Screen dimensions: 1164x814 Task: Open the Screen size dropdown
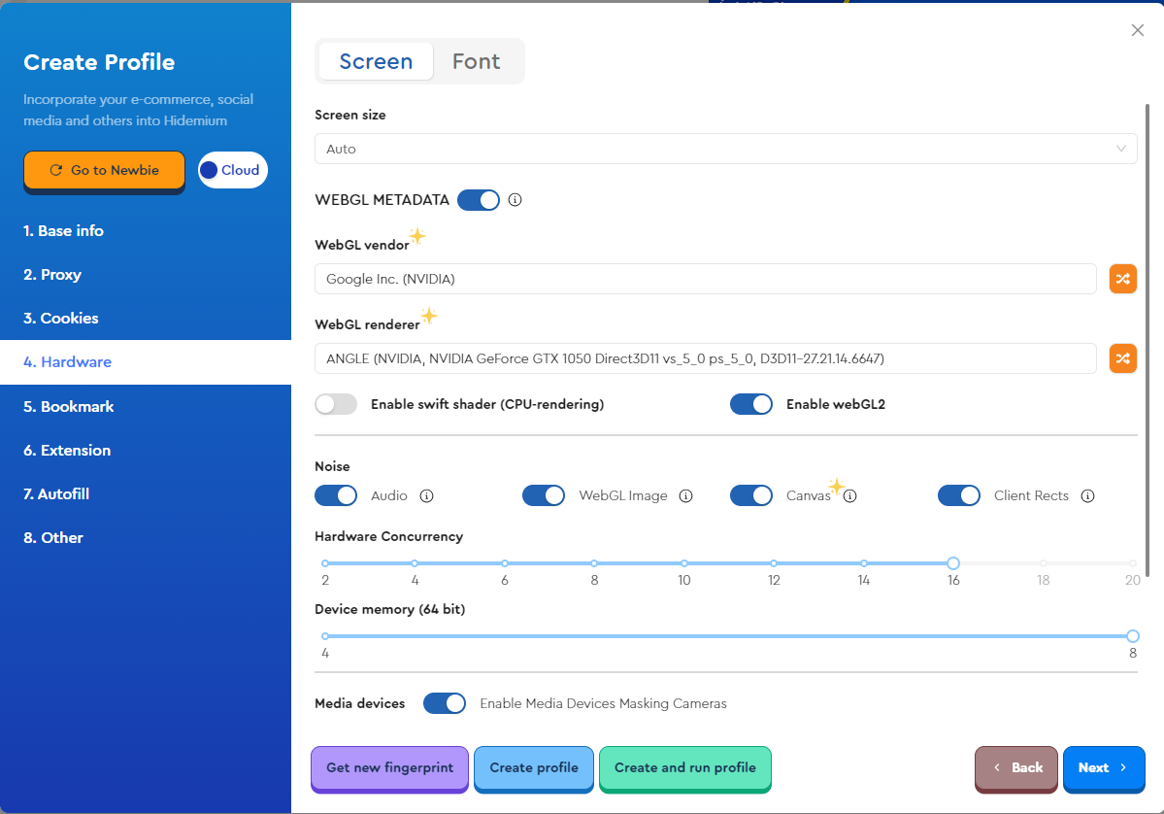point(725,149)
